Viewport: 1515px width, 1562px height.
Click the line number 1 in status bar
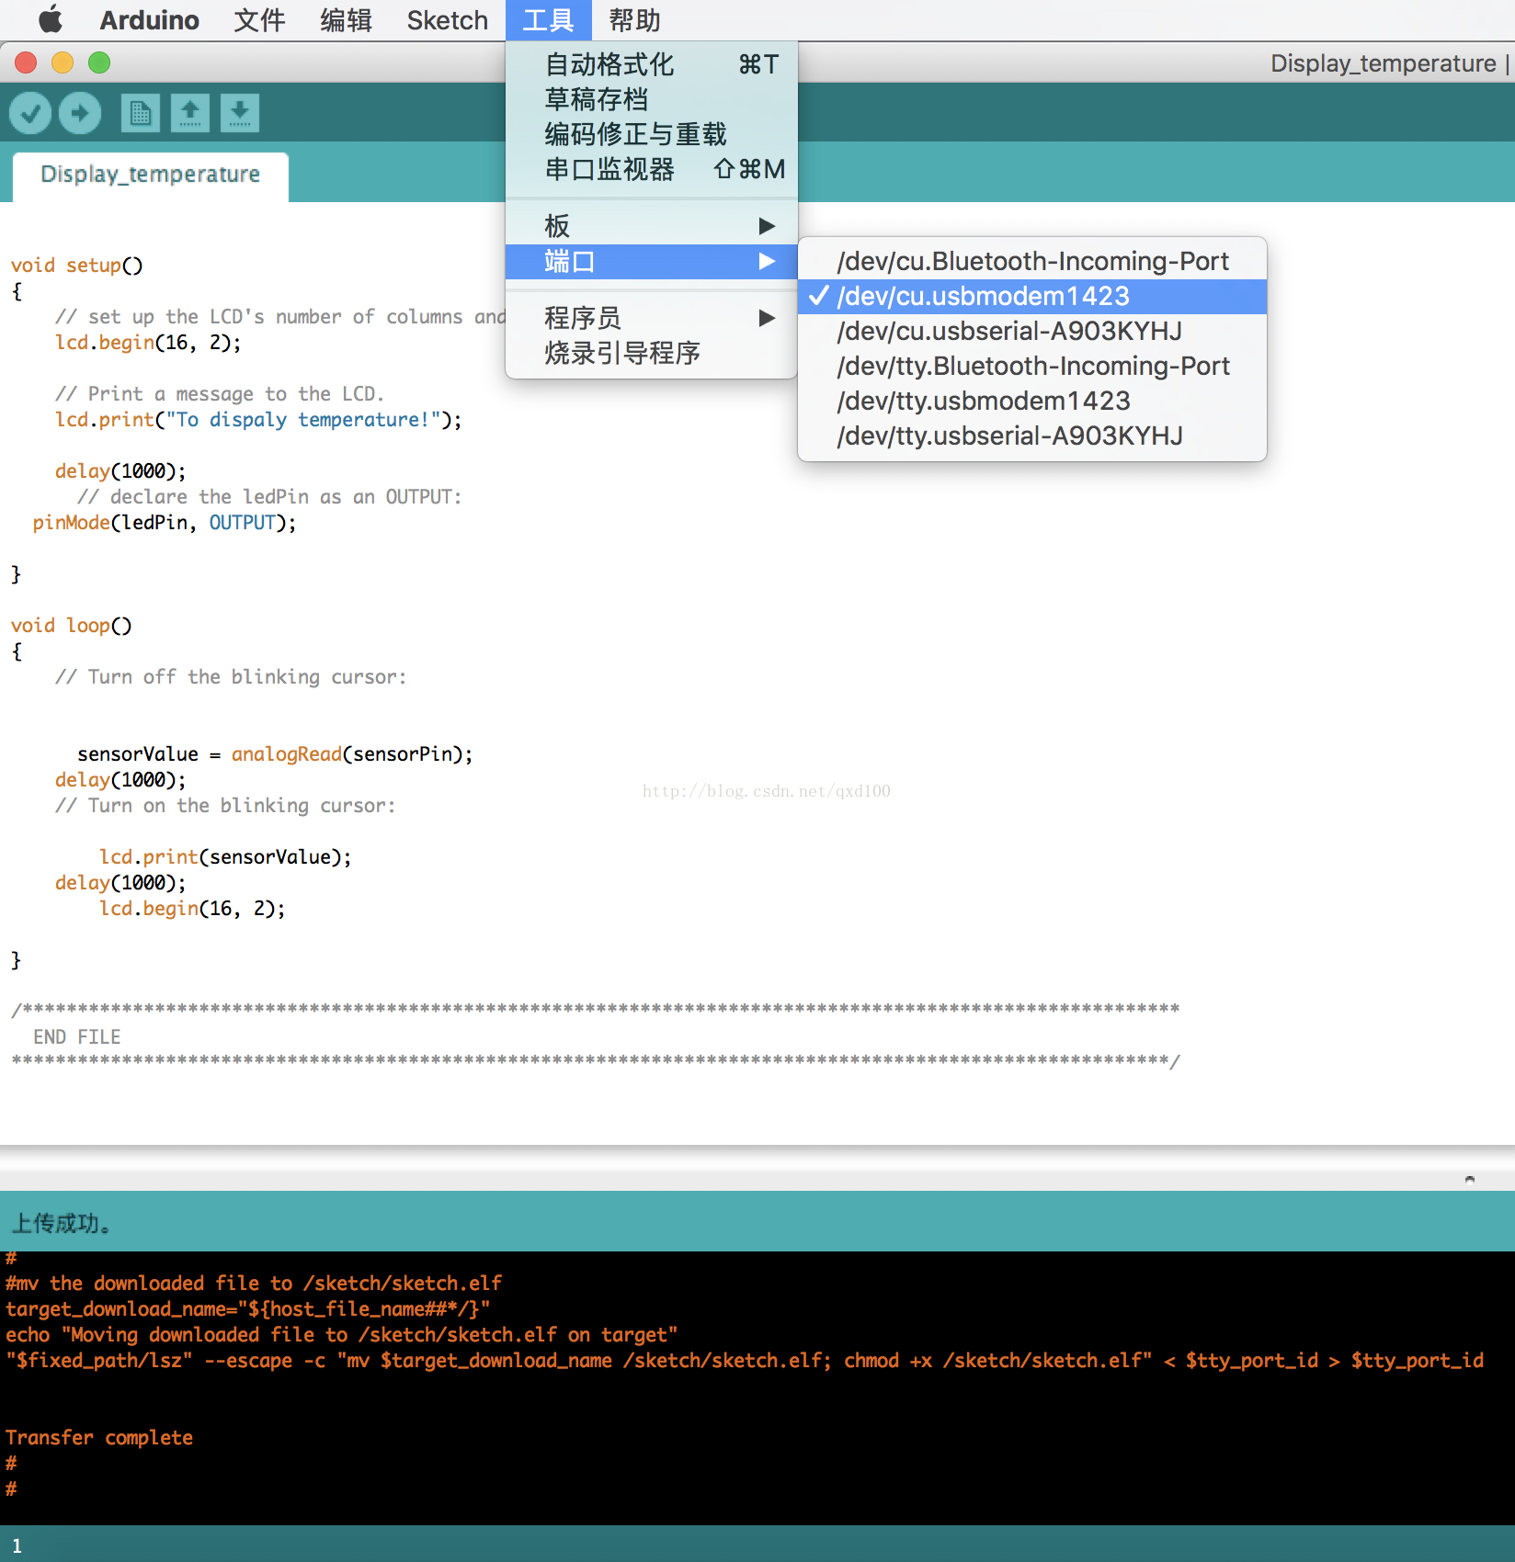17,1546
